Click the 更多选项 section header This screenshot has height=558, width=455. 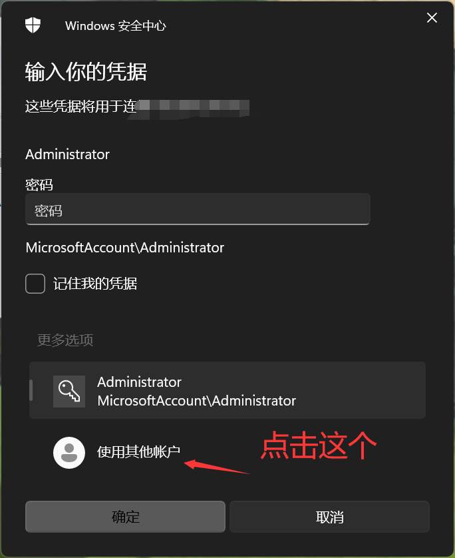pyautogui.click(x=65, y=340)
